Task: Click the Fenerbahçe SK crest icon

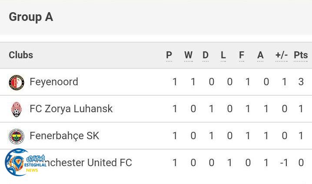Action: tap(17, 136)
